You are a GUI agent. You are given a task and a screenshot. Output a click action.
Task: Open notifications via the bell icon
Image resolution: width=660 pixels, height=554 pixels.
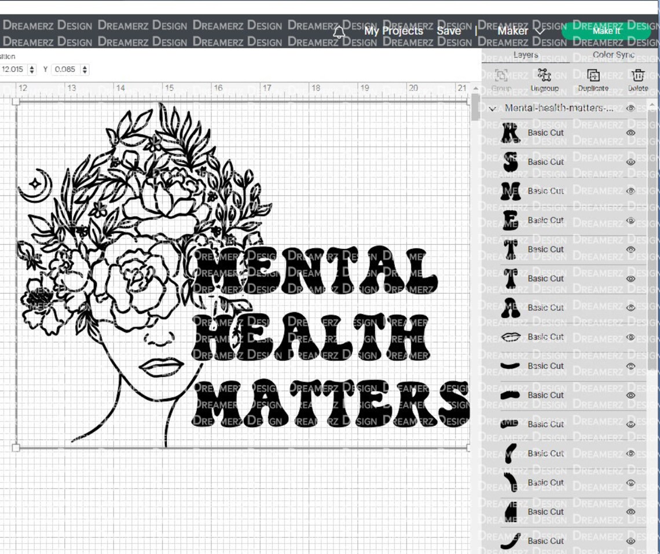click(x=339, y=31)
